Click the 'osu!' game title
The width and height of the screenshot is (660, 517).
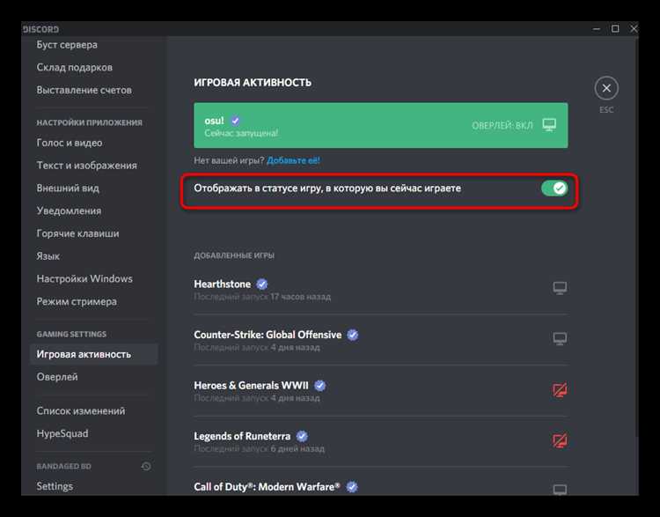(x=214, y=121)
